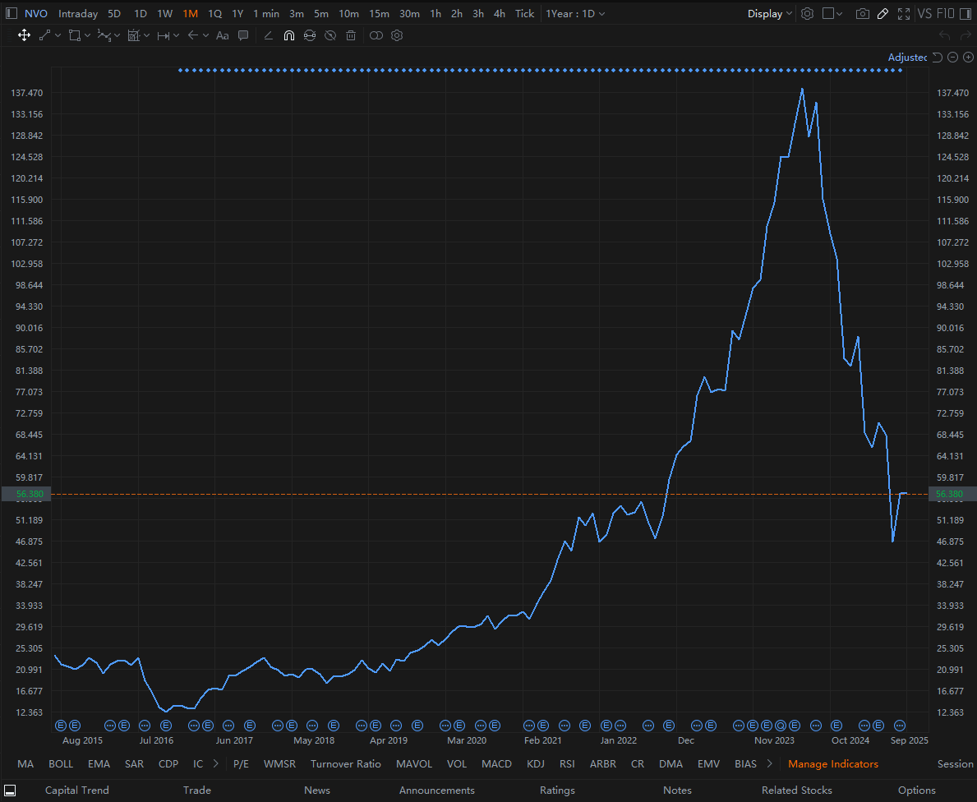The image size is (977, 802).
Task: Select the rectangle shape drawing tool
Action: (74, 35)
